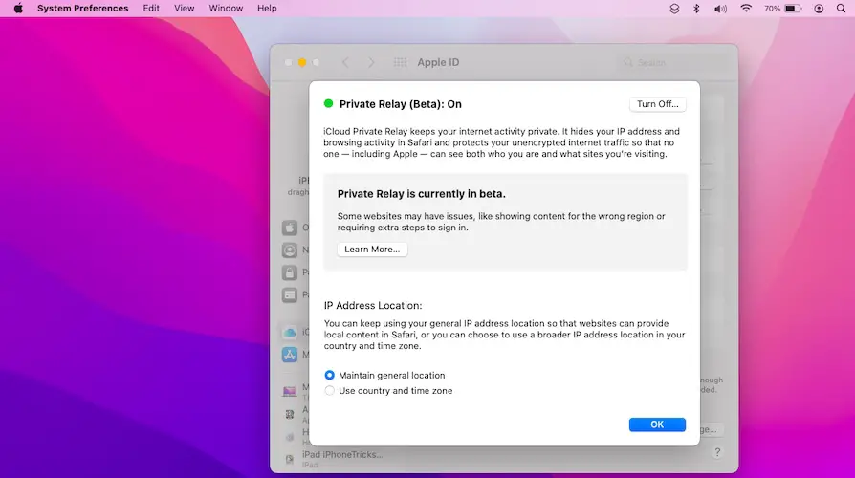Open the Help menu
This screenshot has width=855, height=478.
[x=268, y=9]
